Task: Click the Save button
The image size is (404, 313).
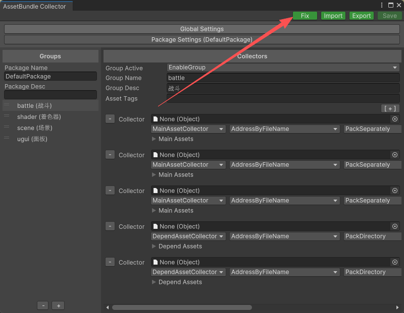Action: click(x=389, y=16)
